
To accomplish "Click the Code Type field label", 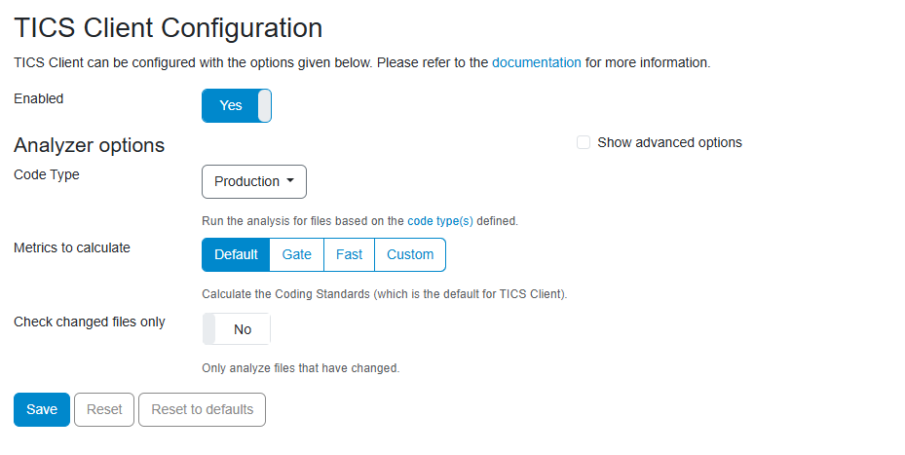I will pos(47,174).
